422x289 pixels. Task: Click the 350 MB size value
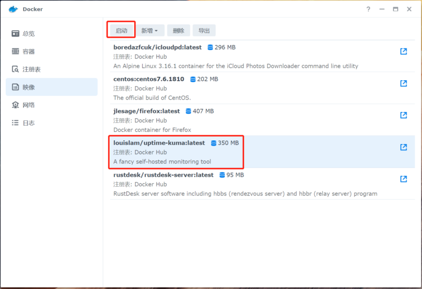228,143
